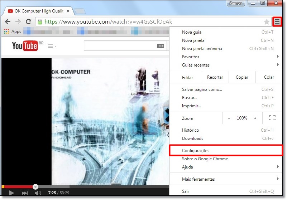Expand Mais ferramentas submenu
The height and width of the screenshot is (200, 287).
coord(226,179)
